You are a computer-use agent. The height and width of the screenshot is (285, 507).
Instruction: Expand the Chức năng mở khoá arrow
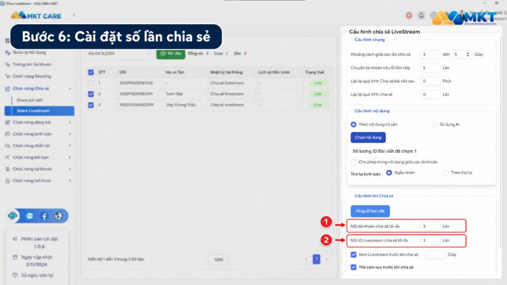pos(70,181)
